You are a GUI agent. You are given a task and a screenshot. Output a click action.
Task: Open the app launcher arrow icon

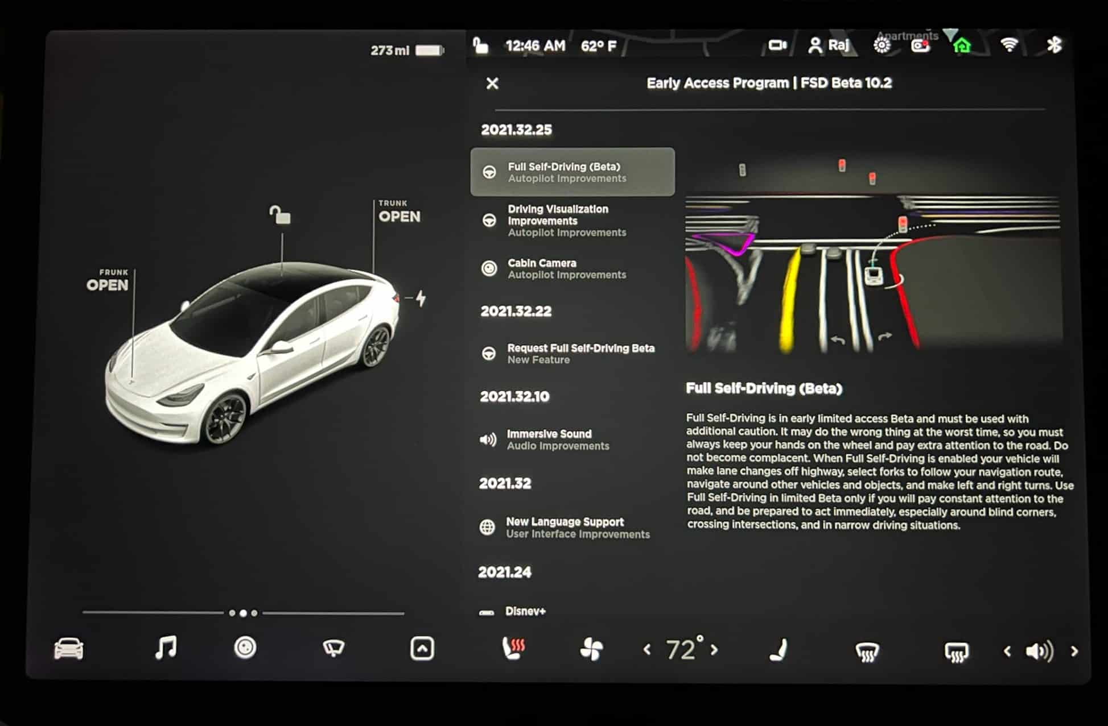click(422, 649)
